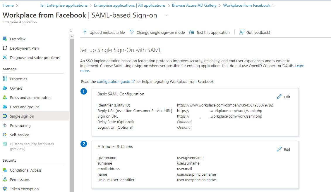Click the Properties bars icon
The height and width of the screenshot is (192, 331).
pos(5,79)
